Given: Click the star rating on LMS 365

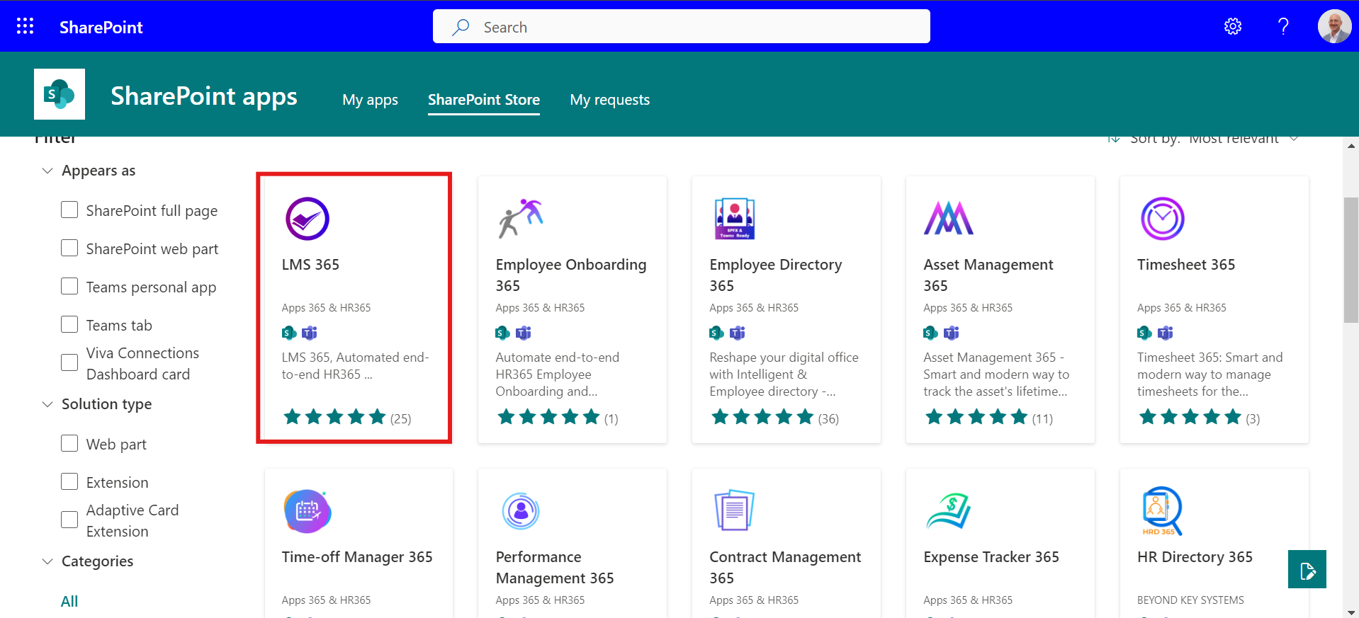Looking at the screenshot, I should [x=334, y=417].
